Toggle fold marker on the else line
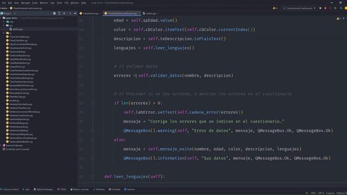Screen dimensions: 347x195 point(93,140)
